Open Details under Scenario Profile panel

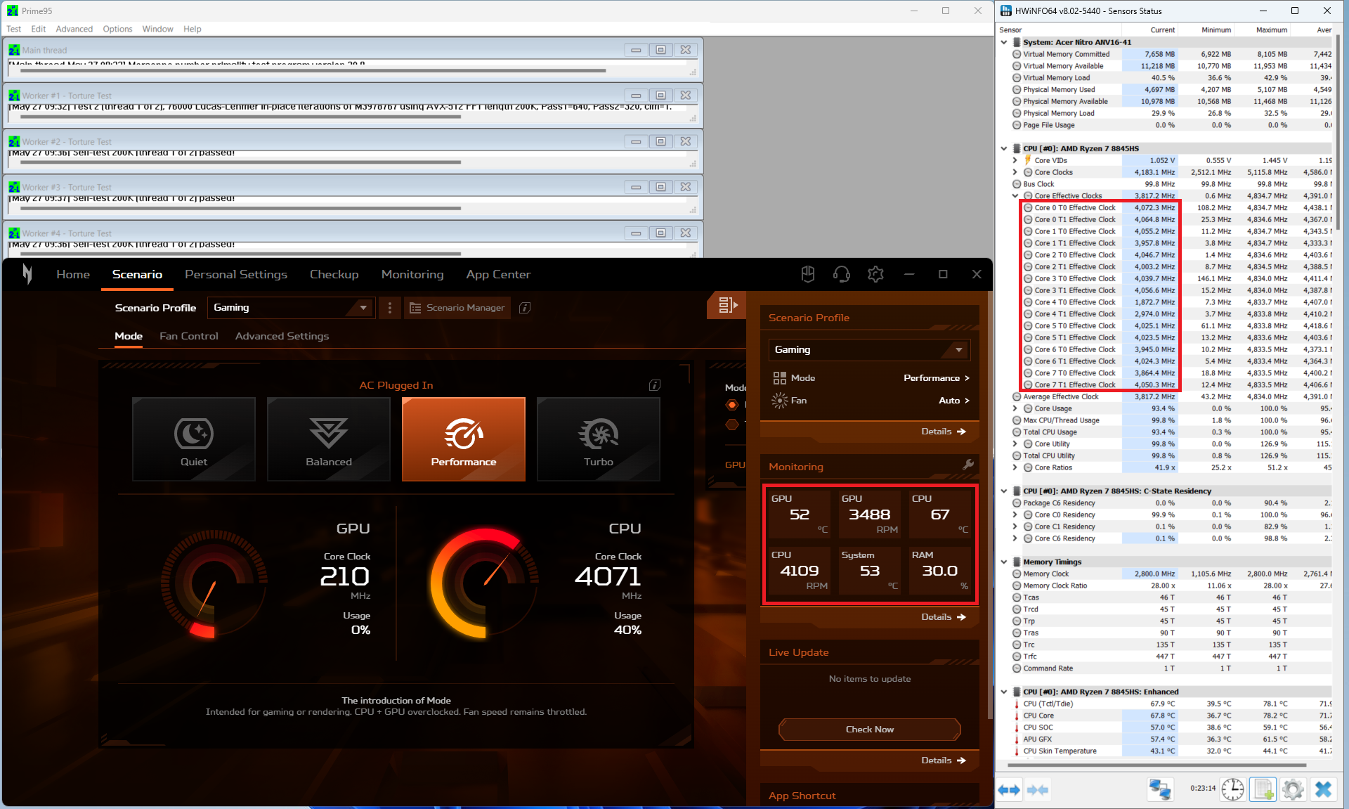pos(944,432)
